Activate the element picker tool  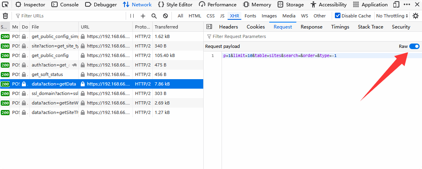click(6, 5)
